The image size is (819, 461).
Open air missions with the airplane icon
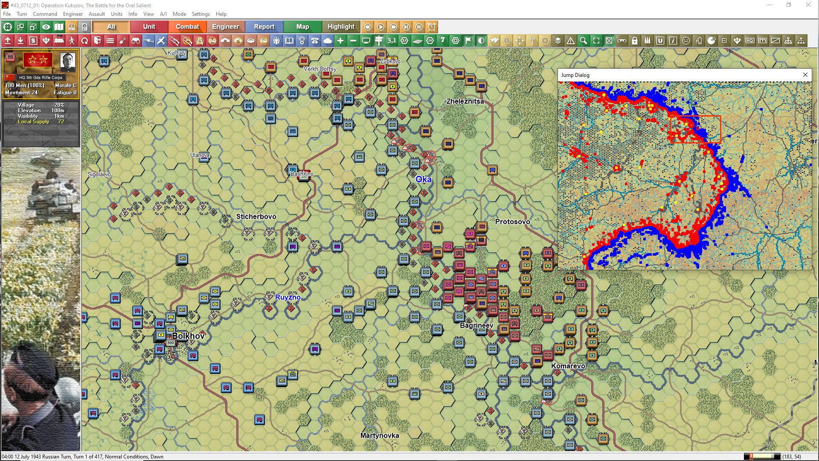pyautogui.click(x=161, y=41)
